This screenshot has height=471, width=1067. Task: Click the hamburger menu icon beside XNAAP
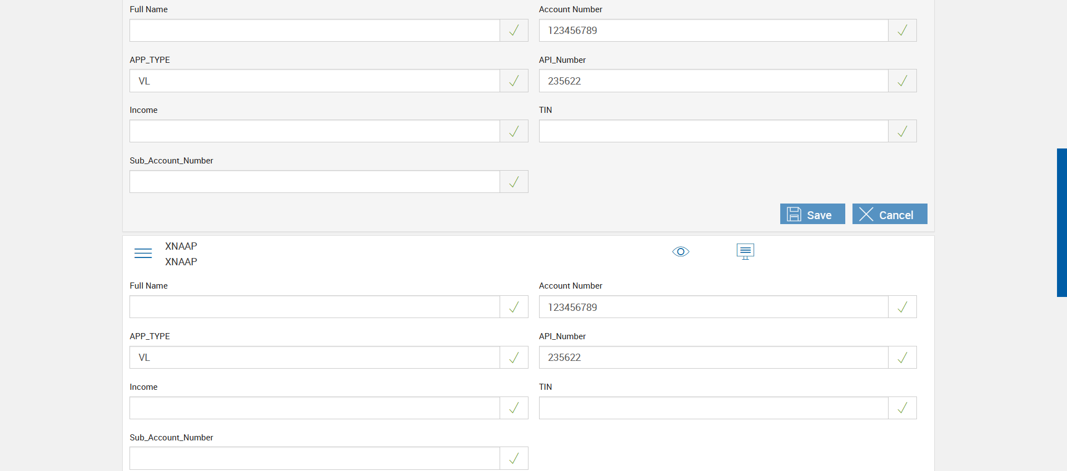click(x=143, y=253)
